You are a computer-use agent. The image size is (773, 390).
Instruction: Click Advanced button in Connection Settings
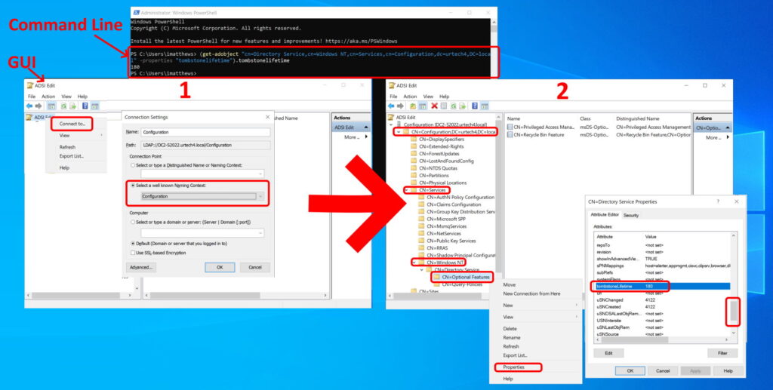click(141, 268)
